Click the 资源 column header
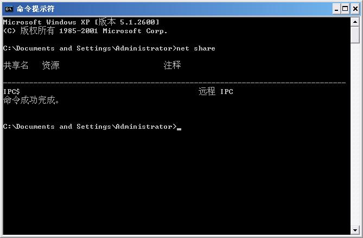363x238 pixels. (x=50, y=66)
